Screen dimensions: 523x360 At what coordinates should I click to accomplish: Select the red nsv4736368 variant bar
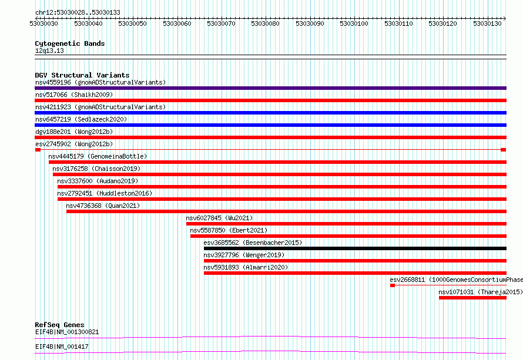[x=286, y=211]
